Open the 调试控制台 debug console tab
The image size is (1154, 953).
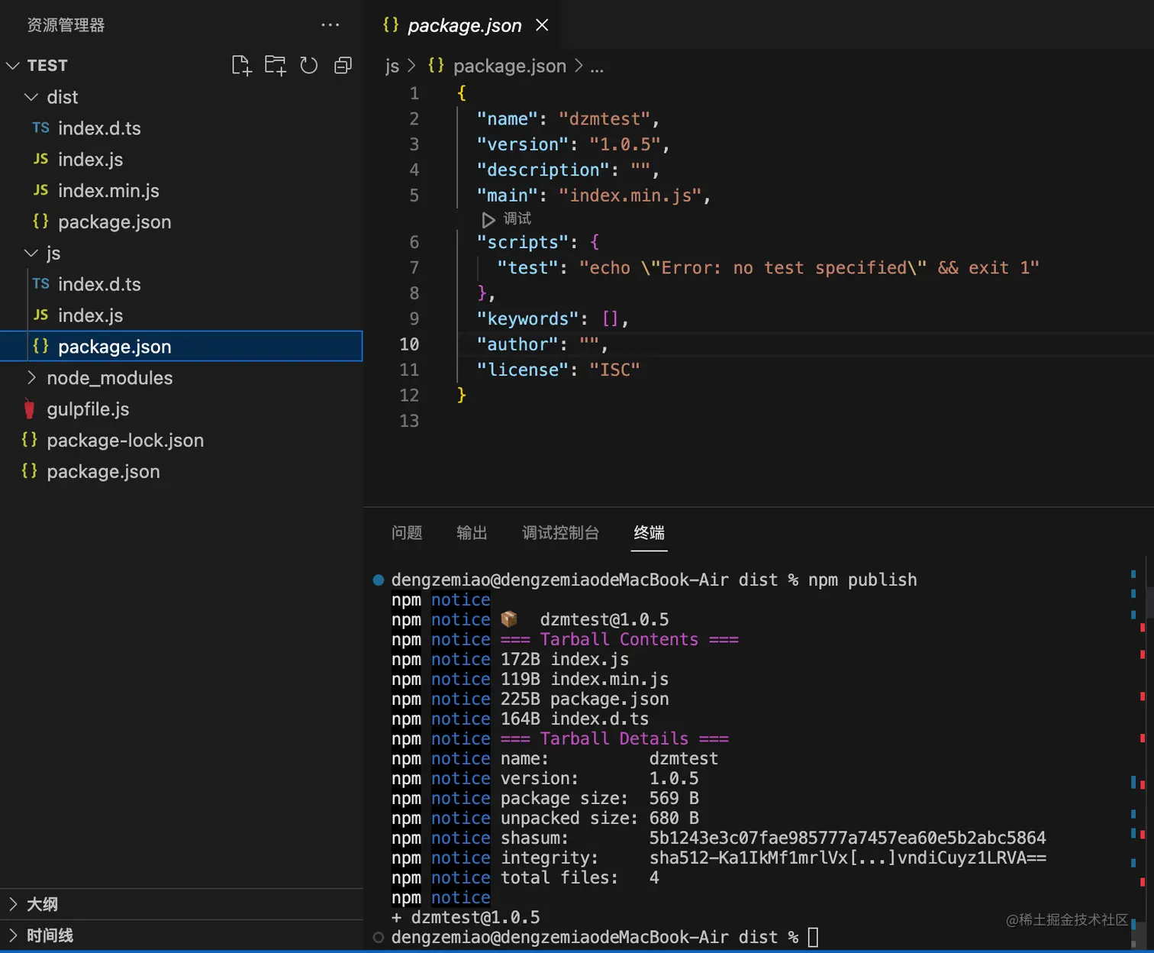point(560,533)
